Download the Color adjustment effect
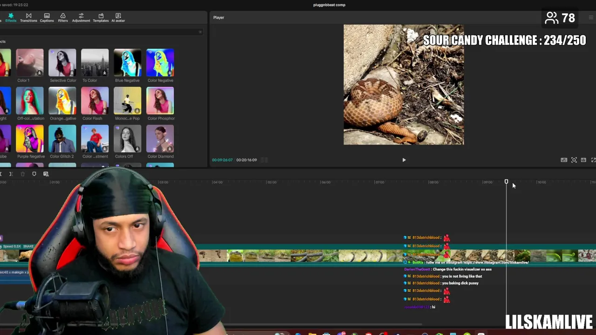 point(104,149)
